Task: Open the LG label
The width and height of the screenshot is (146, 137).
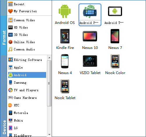Action: tap(16, 128)
